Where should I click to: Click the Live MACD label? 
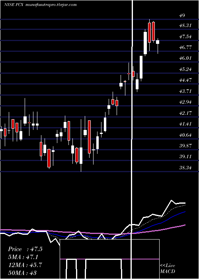point(168,268)
